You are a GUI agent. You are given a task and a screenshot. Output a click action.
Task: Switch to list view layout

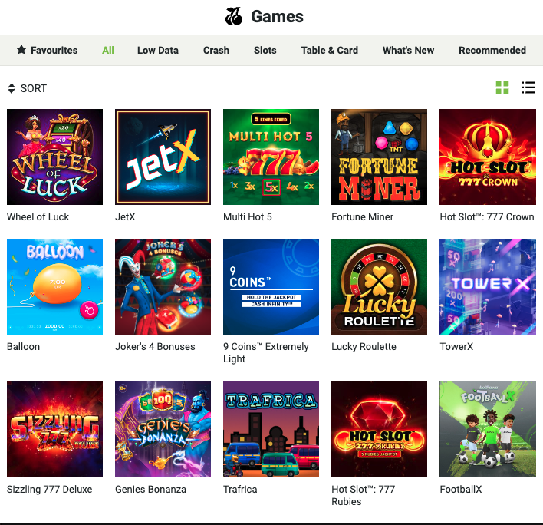[x=528, y=87]
